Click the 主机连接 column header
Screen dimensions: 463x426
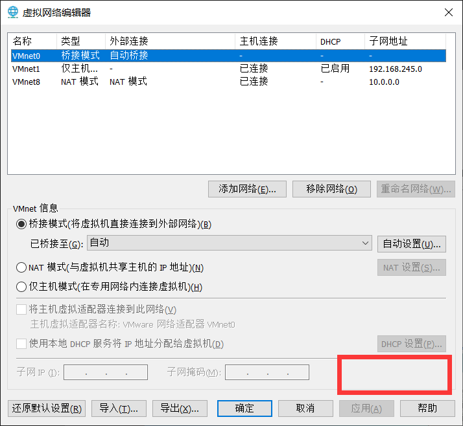pos(276,41)
